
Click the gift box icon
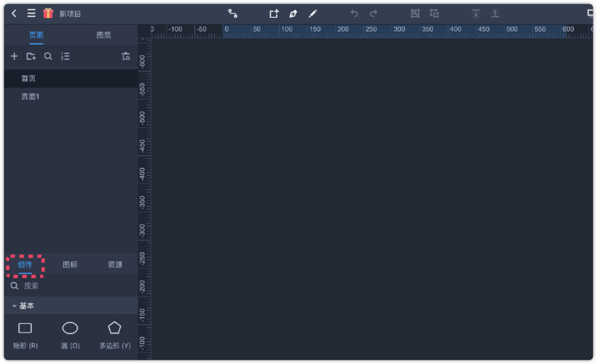click(x=48, y=13)
